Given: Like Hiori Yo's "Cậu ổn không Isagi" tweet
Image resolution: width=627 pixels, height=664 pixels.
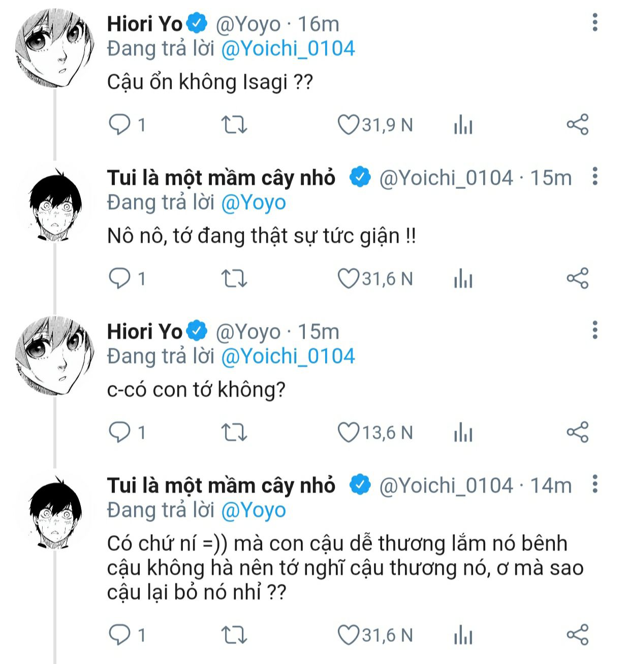Looking at the screenshot, I should click(x=349, y=125).
